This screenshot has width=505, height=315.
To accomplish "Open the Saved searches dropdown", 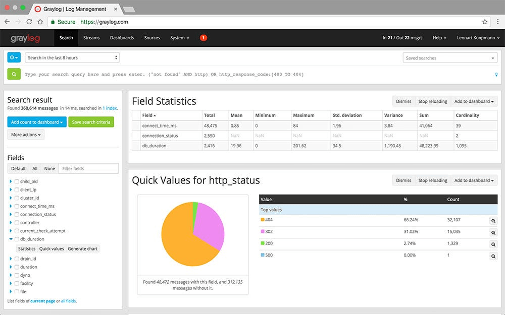I will (449, 57).
